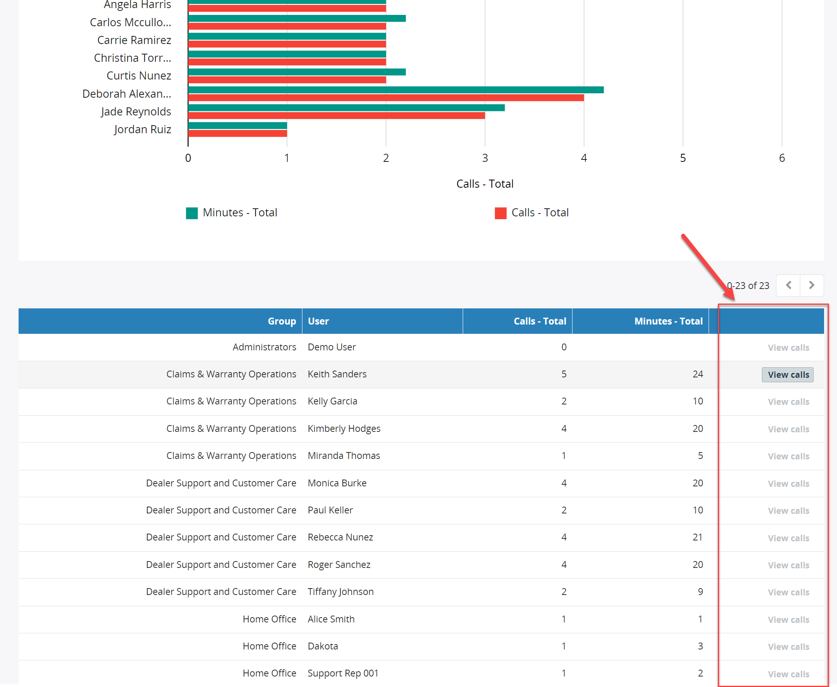This screenshot has width=837, height=687.
Task: Sort table by Group column
Action: tap(282, 321)
